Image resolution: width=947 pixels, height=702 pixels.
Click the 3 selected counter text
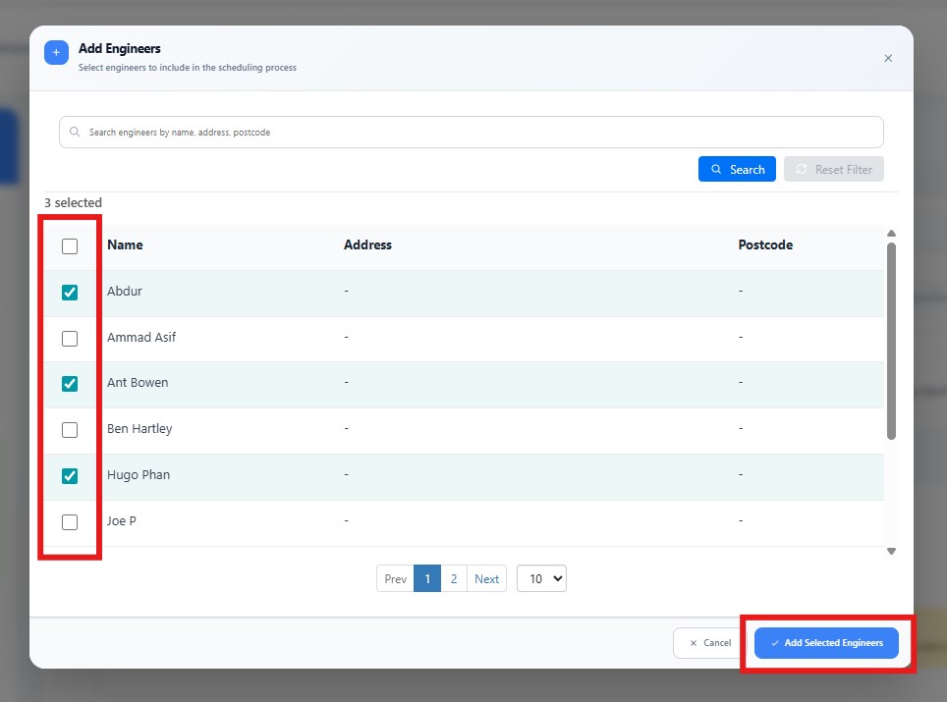[x=73, y=203]
